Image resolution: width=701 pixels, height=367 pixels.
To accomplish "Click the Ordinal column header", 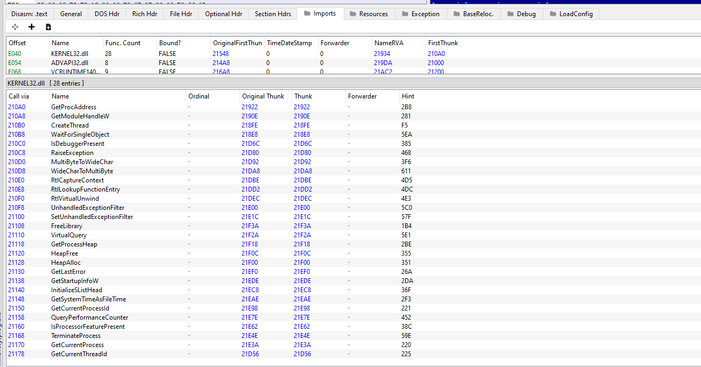I will tap(213, 96).
